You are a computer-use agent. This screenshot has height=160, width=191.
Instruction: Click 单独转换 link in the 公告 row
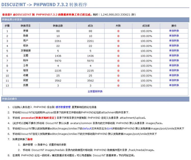[x=174, y=65]
